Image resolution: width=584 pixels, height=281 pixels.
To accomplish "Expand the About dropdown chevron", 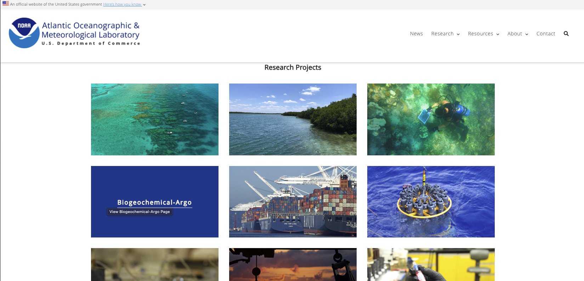I will click(x=527, y=34).
